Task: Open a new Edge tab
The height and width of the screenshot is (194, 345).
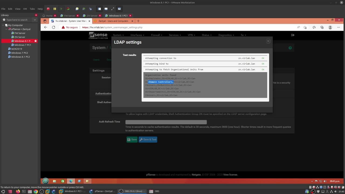Action: pos(138,21)
